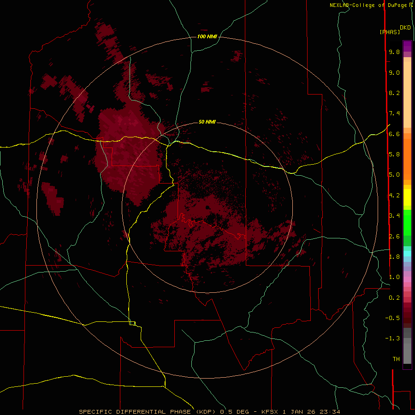The height and width of the screenshot is (415, 415).
Task: Click the 2.6 value on the scale
Action: tap(394, 237)
